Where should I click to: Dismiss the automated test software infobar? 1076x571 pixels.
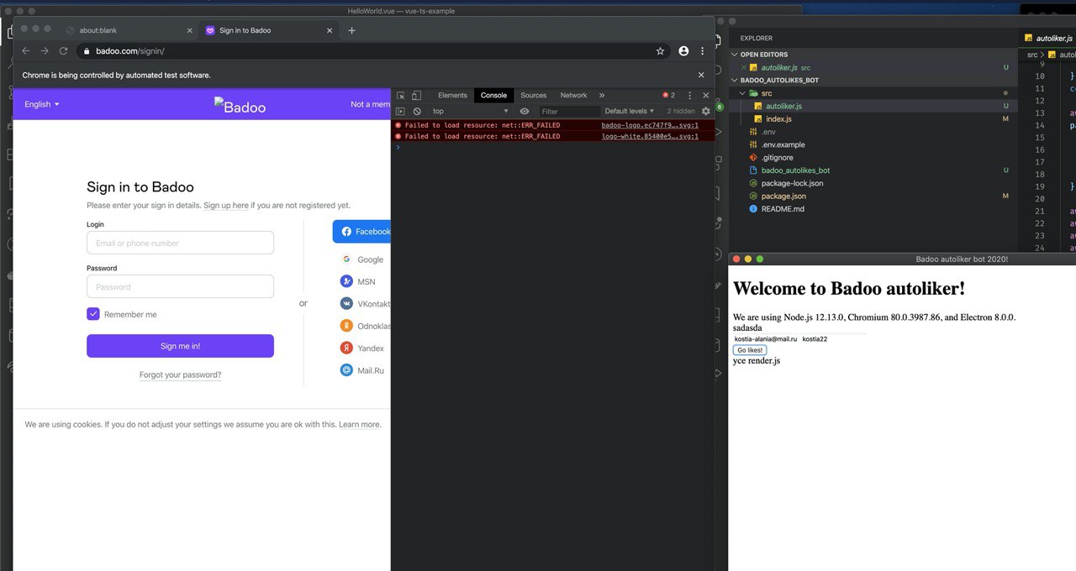pyautogui.click(x=701, y=75)
